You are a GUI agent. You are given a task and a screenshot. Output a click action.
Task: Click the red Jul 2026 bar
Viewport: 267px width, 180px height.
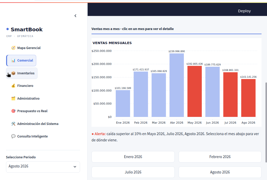tap(230, 94)
